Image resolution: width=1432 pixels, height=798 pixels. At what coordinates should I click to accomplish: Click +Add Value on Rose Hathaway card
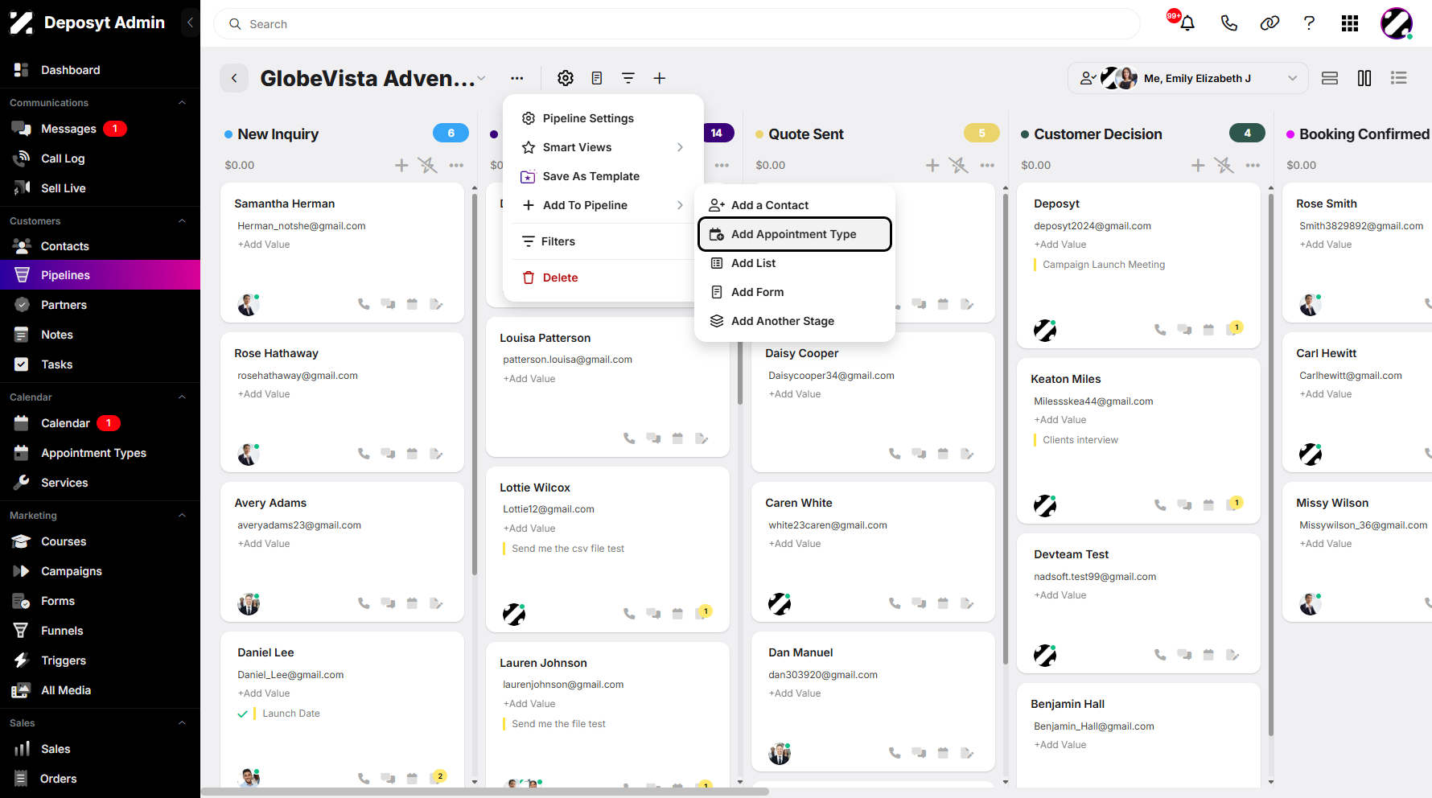[264, 394]
